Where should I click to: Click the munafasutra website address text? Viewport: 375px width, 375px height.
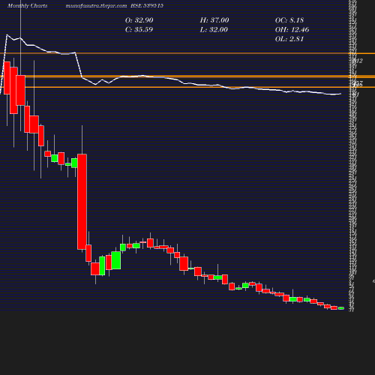coord(96,6)
